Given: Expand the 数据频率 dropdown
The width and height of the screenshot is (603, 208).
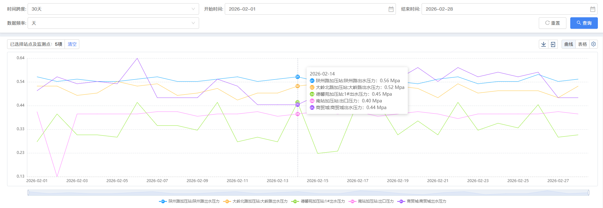Looking at the screenshot, I should click(113, 23).
